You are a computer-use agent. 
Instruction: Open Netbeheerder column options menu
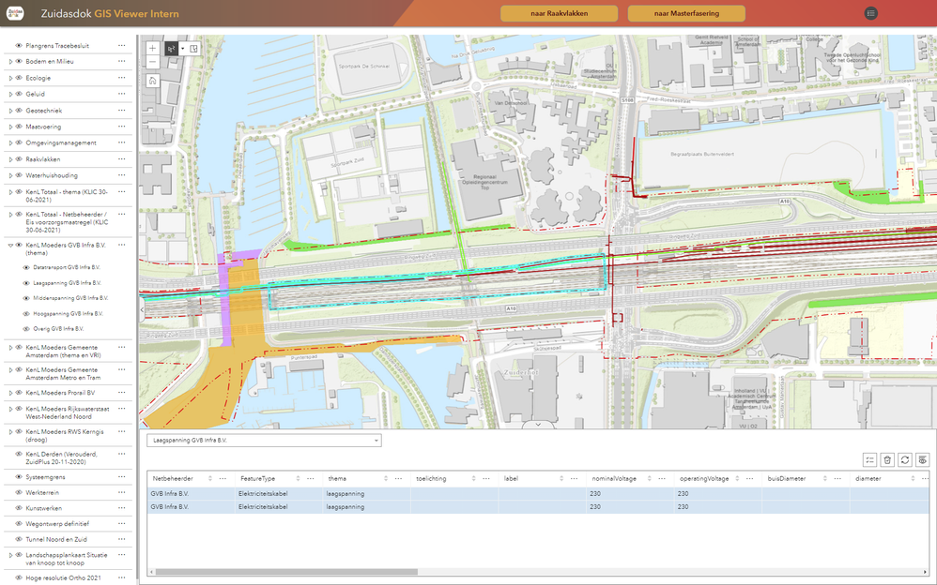223,479
